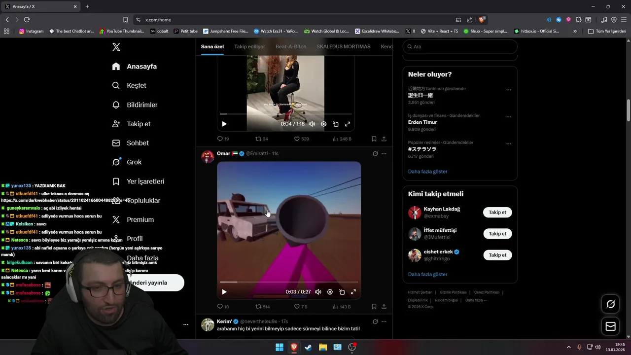Share the top video post

384,139
